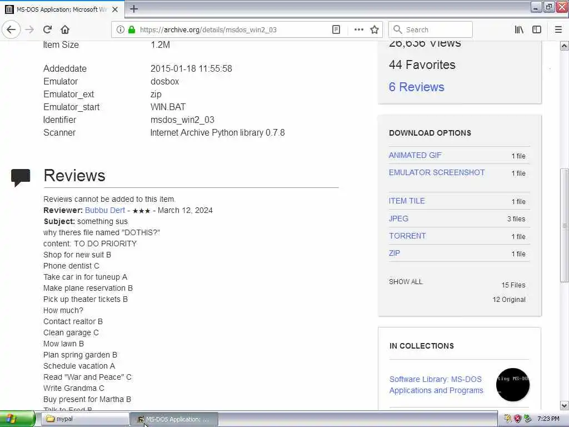Viewport: 569px width, 427px height.
Task: Open reviewer Bubbu Dert profile
Action: (x=105, y=210)
